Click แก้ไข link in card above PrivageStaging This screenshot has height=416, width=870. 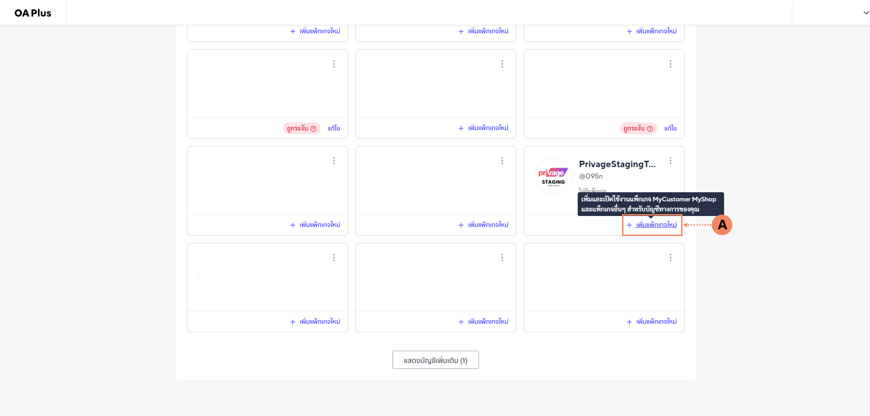670,128
